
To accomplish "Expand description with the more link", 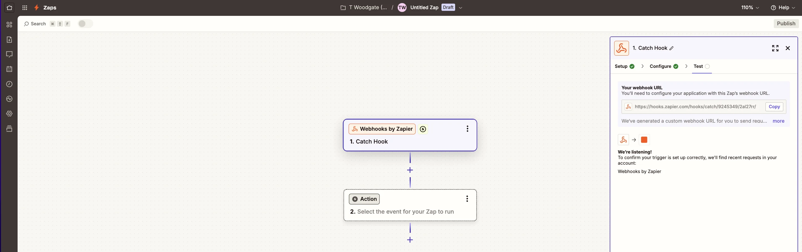I will click(778, 121).
